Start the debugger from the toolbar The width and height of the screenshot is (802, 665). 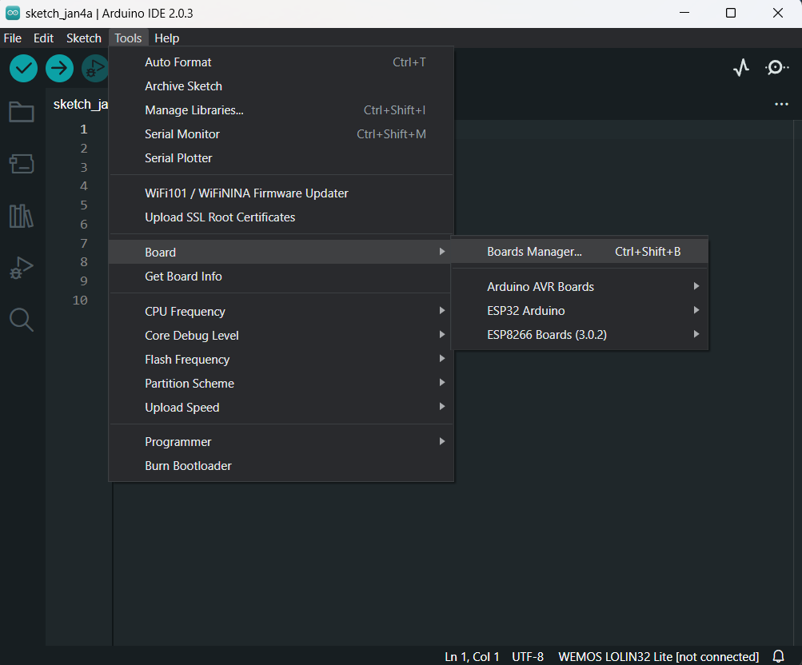(95, 68)
